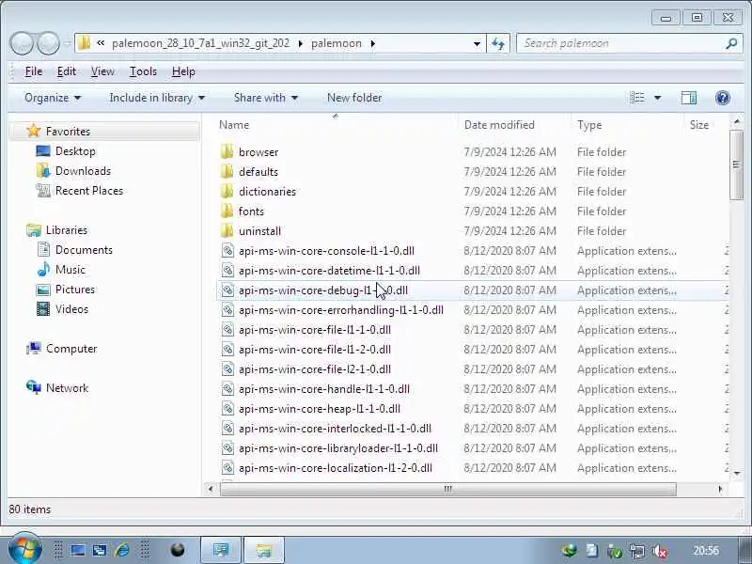Click the Music note icon under Libraries
The image size is (752, 564).
[x=43, y=270]
